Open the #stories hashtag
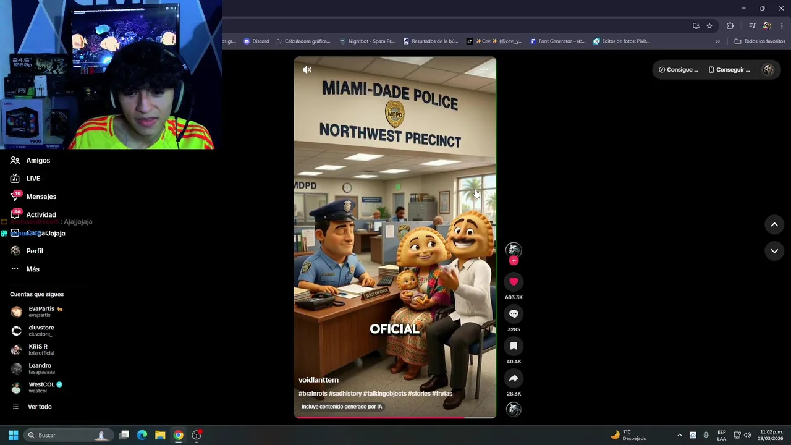 pos(419,394)
